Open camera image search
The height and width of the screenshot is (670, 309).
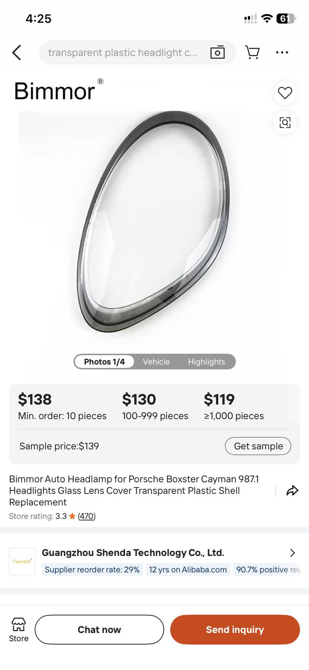click(217, 52)
